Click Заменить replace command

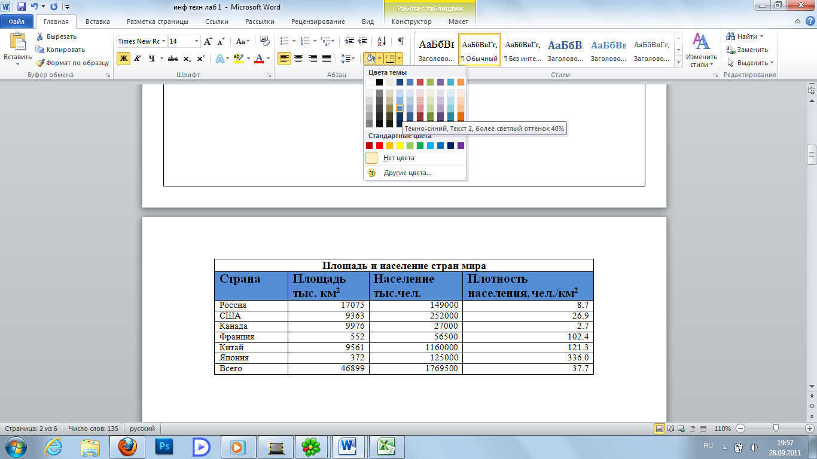pos(746,50)
